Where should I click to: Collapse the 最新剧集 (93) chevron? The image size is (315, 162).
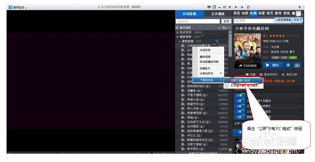180,41
